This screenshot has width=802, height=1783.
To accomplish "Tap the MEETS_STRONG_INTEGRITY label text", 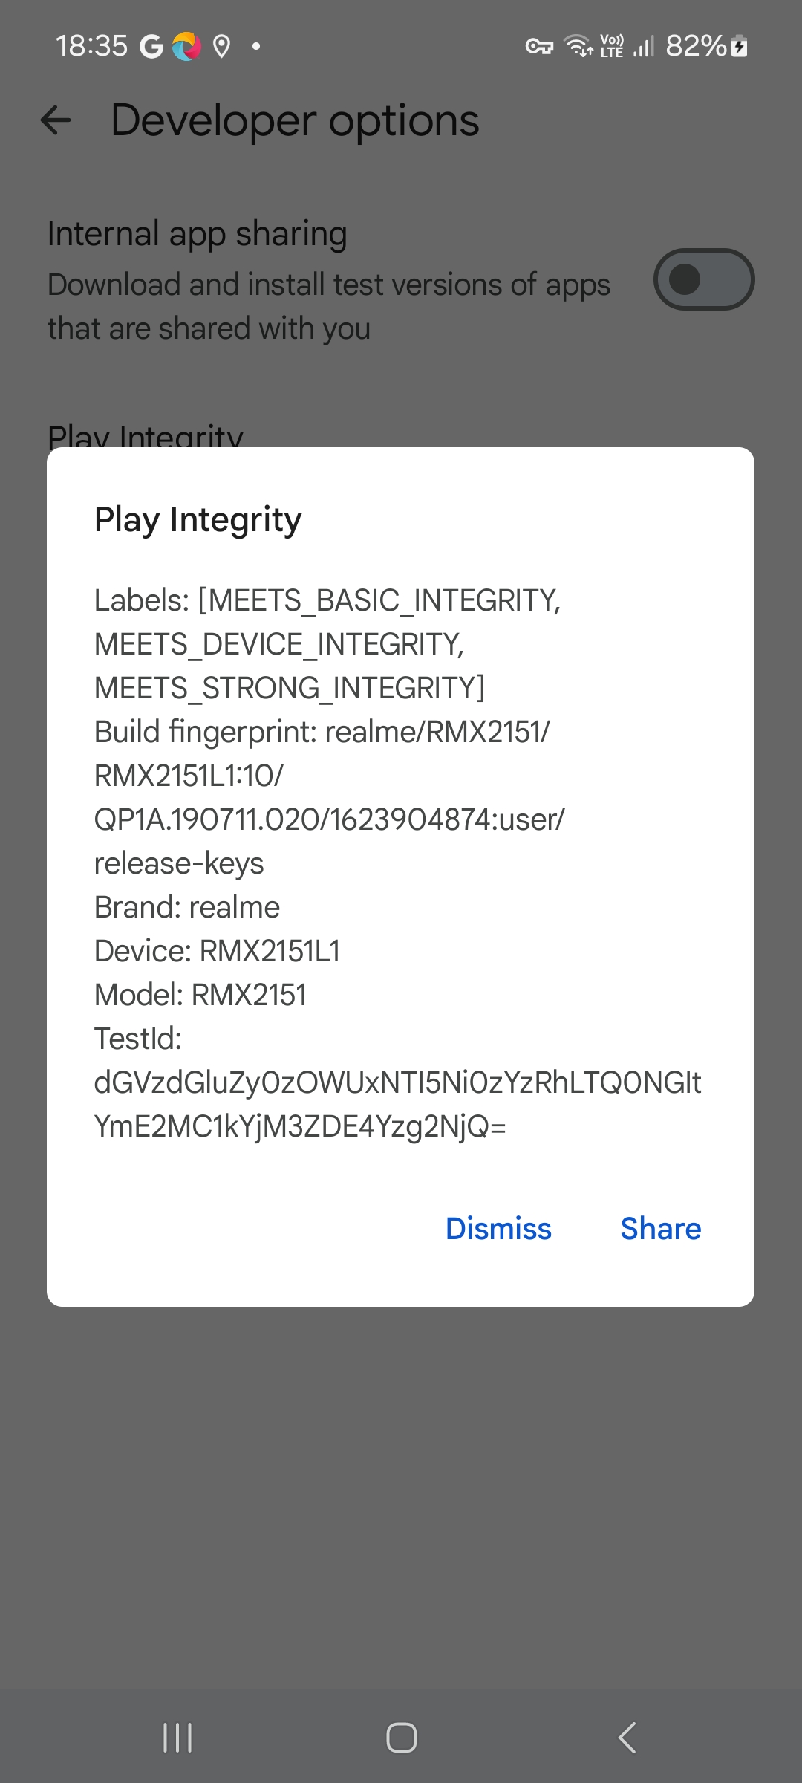I will tap(290, 688).
